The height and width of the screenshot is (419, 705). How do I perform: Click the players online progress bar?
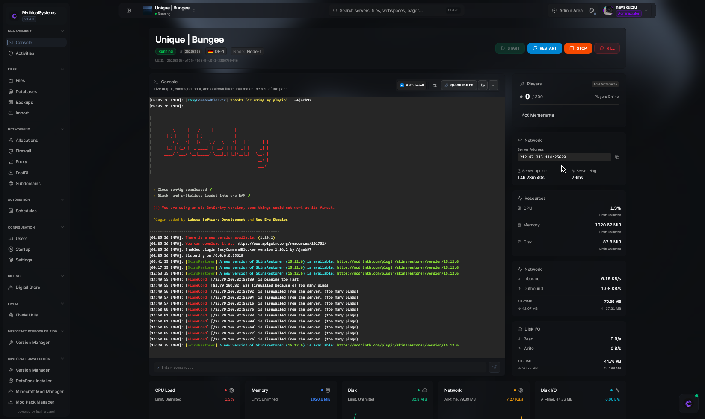569,104
